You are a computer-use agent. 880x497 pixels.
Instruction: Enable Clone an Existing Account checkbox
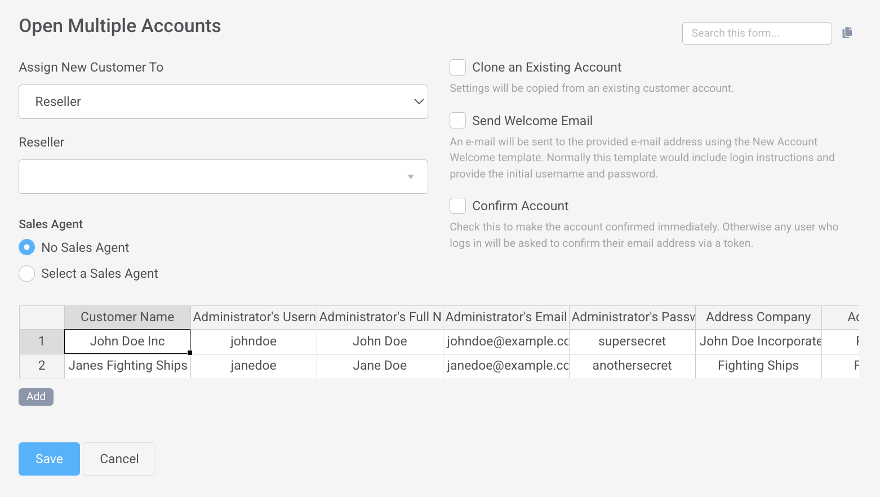457,68
